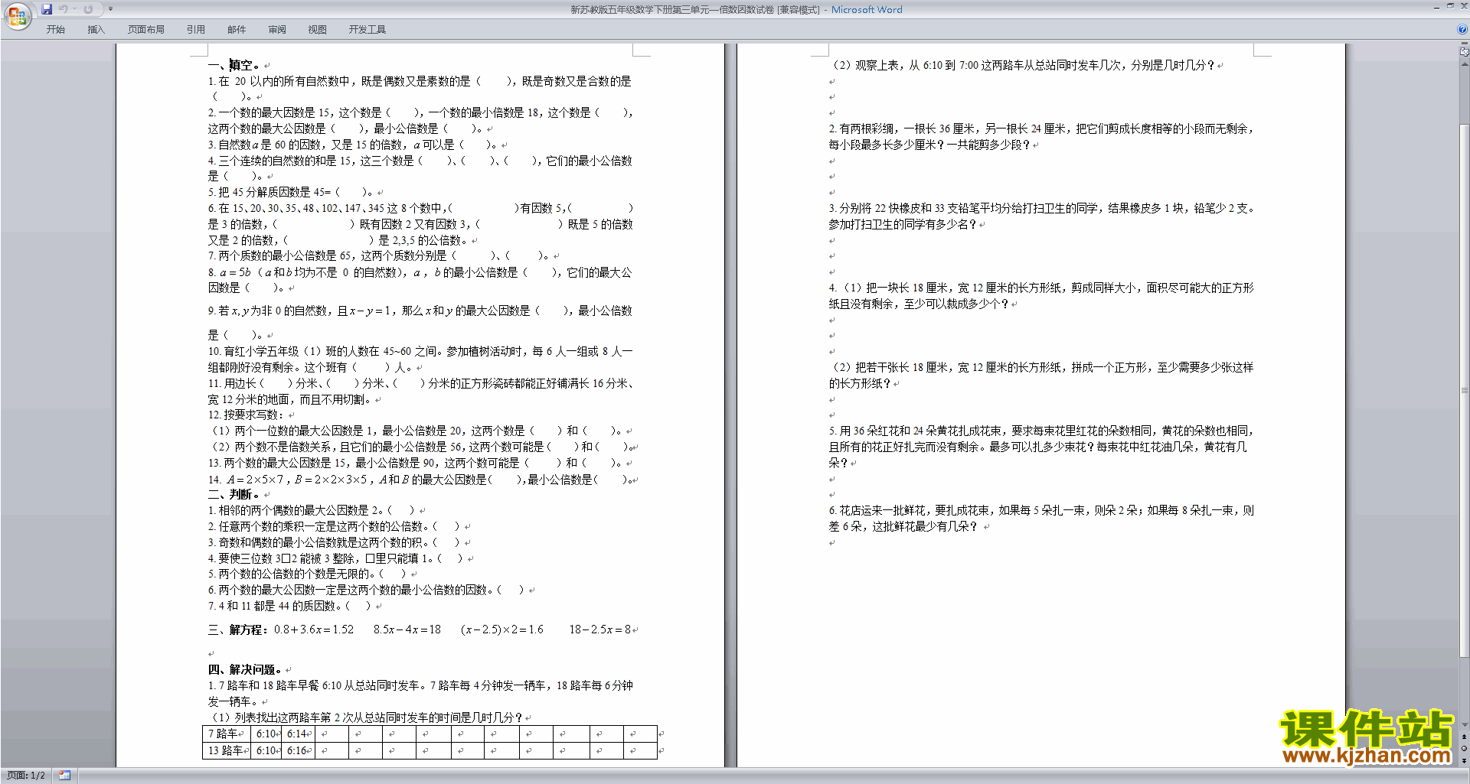Switch to the 视图 tab
1470x784 pixels.
coord(317,29)
